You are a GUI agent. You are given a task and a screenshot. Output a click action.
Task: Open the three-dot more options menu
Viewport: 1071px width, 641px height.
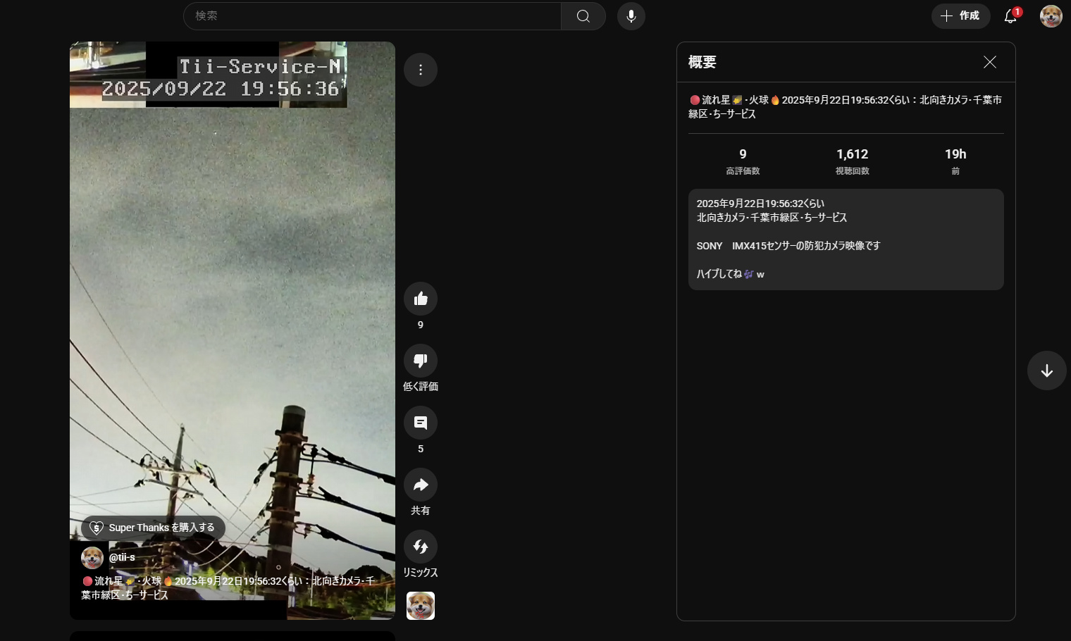(421, 70)
